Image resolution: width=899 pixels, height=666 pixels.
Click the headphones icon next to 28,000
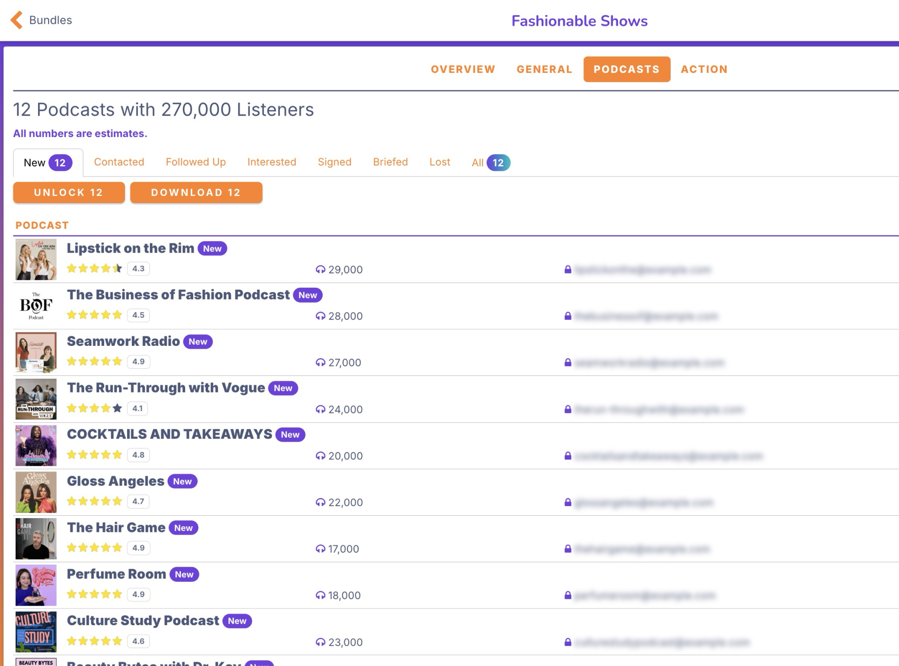(320, 316)
